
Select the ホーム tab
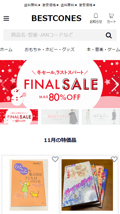6,49
